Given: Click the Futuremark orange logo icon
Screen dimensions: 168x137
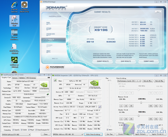Looking at the screenshot, I should pyautogui.click(x=47, y=67).
